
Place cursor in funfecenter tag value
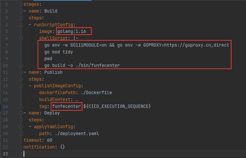click(67, 107)
